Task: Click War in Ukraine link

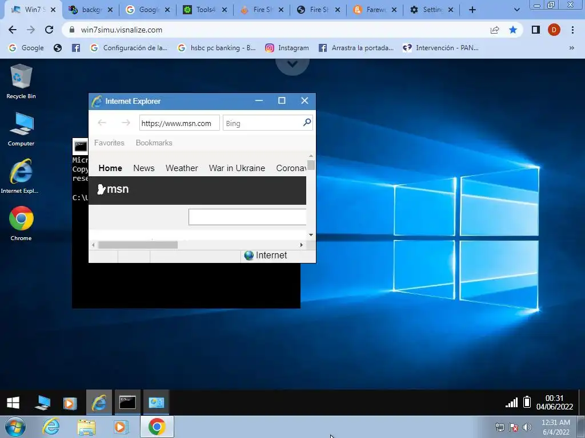Action: (237, 168)
